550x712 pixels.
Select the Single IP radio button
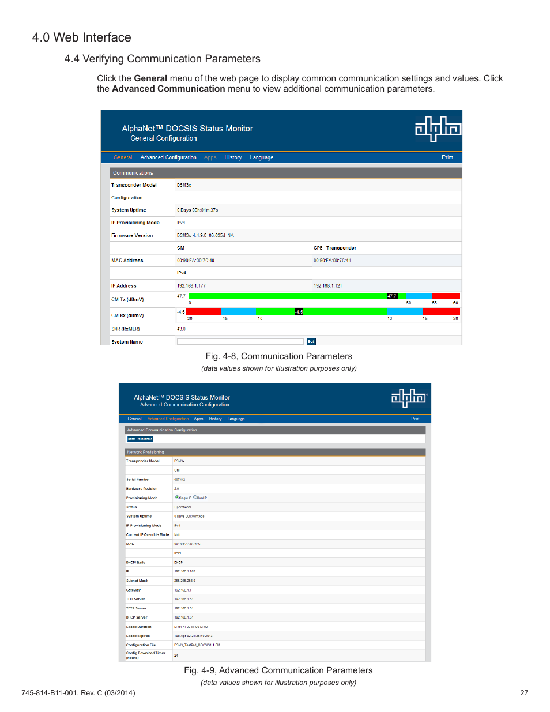click(177, 497)
